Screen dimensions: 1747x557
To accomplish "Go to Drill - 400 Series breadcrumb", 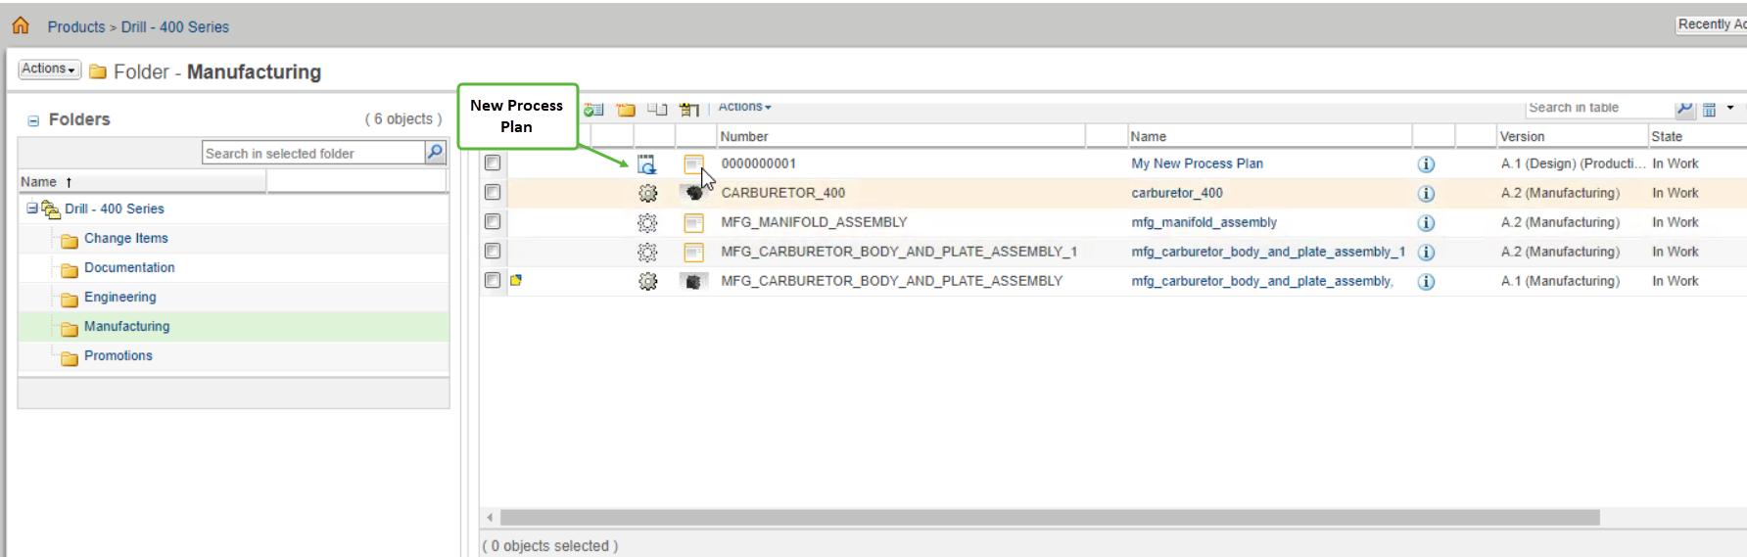I will 175,26.
